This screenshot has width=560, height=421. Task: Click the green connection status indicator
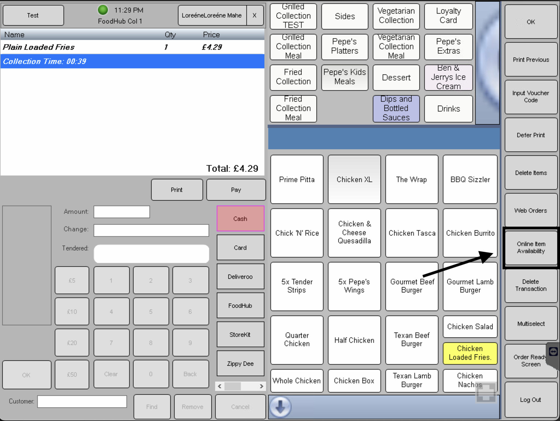(103, 10)
